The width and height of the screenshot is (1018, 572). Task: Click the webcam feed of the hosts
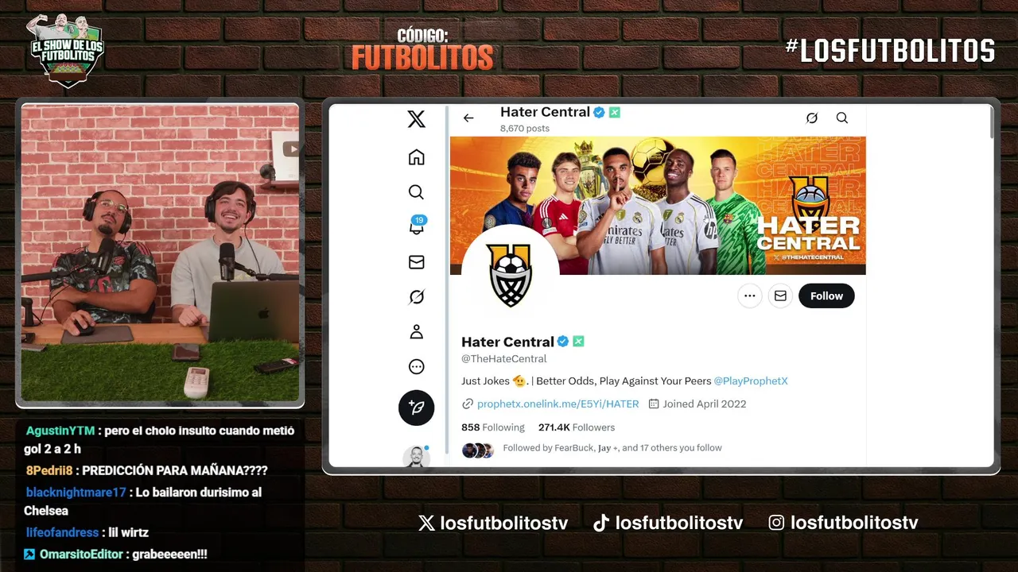(160, 253)
